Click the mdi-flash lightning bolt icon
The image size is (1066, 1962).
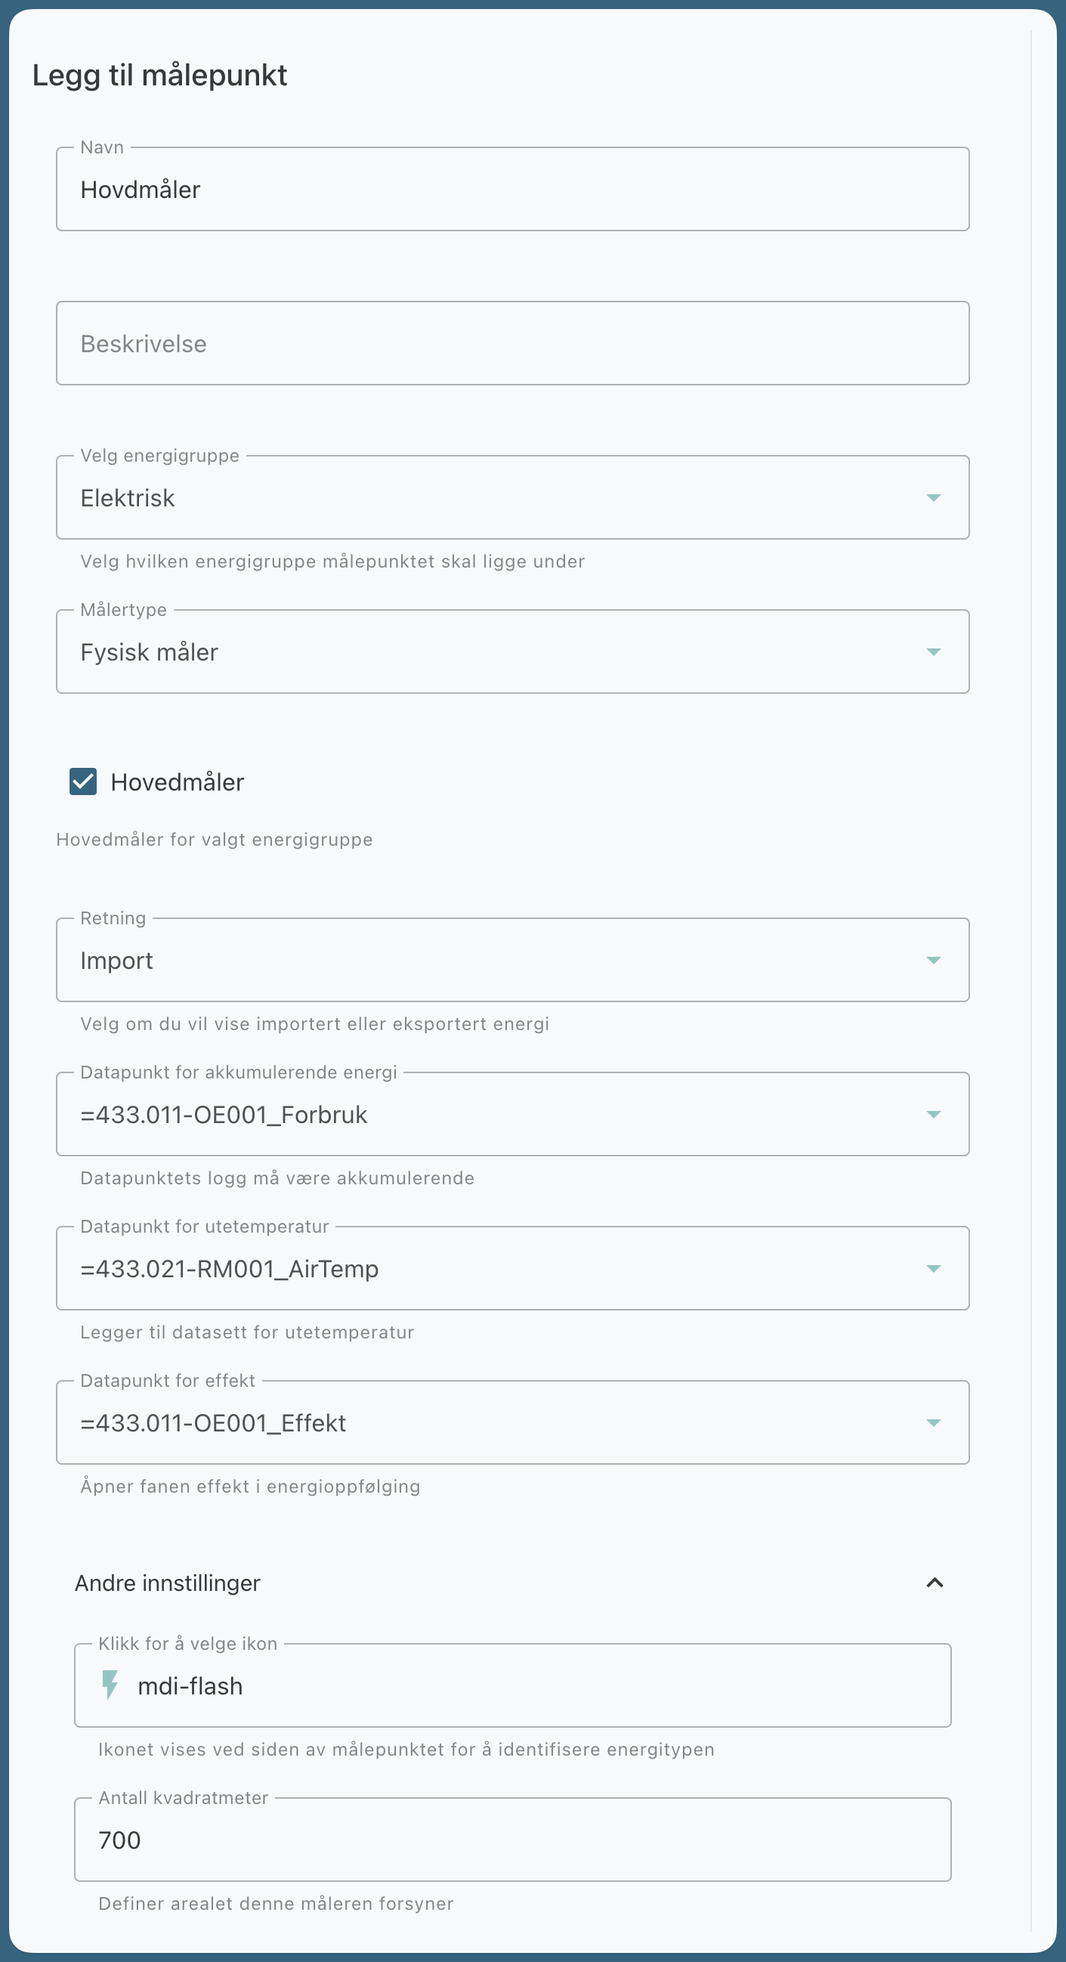(x=110, y=1685)
